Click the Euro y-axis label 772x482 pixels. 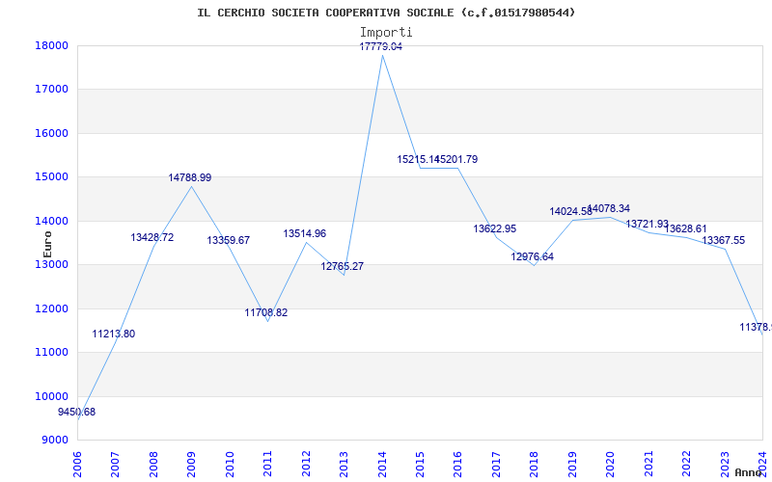(47, 244)
